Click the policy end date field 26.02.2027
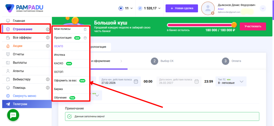 179,81
